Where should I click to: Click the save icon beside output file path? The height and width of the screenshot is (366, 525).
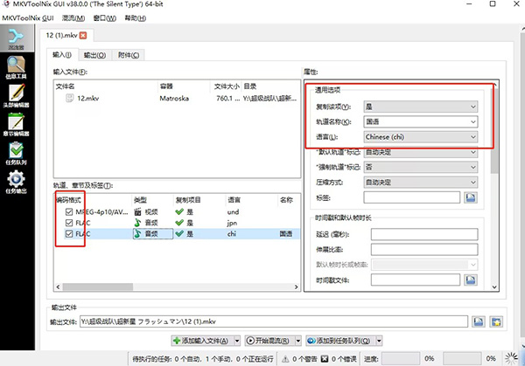click(x=478, y=322)
